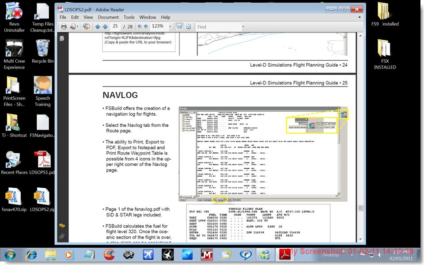
Task: Open the Collaborate toolbar icon with dropdown
Action: [x=74, y=26]
